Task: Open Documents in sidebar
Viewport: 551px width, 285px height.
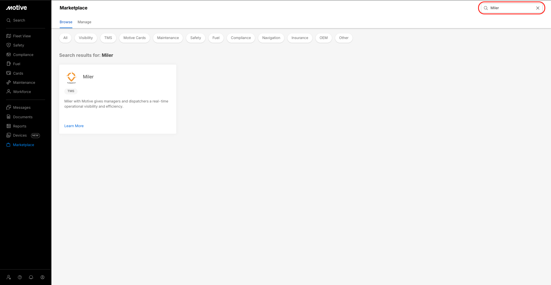Action: 23,117
